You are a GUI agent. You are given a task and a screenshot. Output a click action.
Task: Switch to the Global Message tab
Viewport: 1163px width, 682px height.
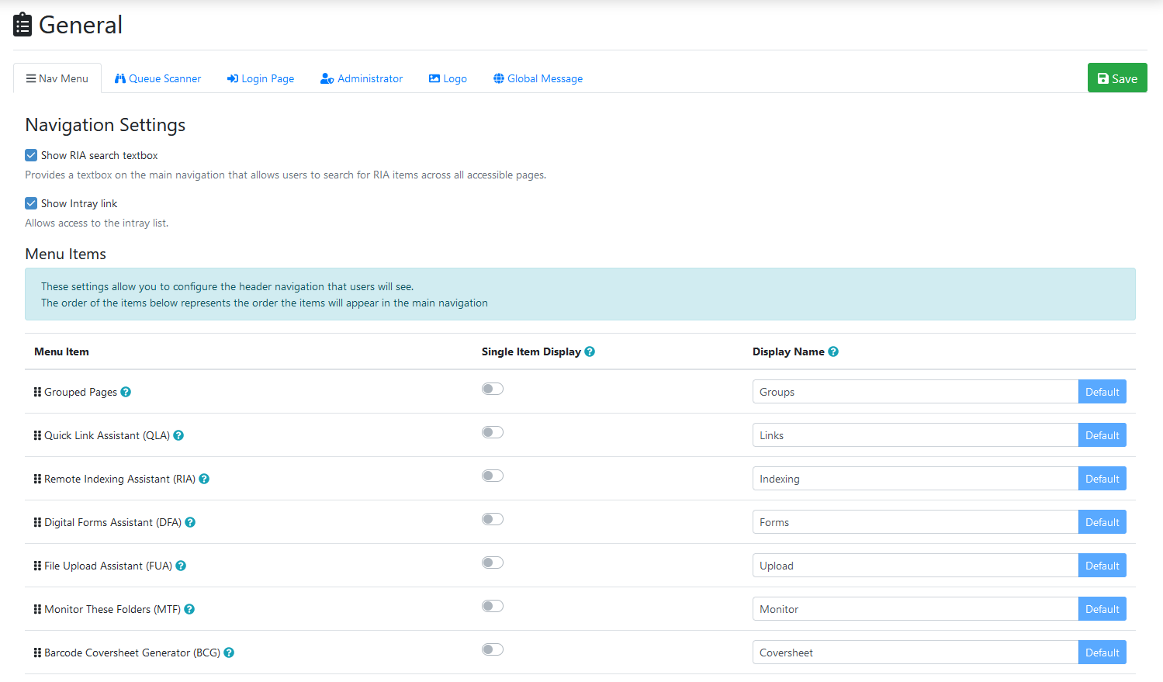(538, 78)
